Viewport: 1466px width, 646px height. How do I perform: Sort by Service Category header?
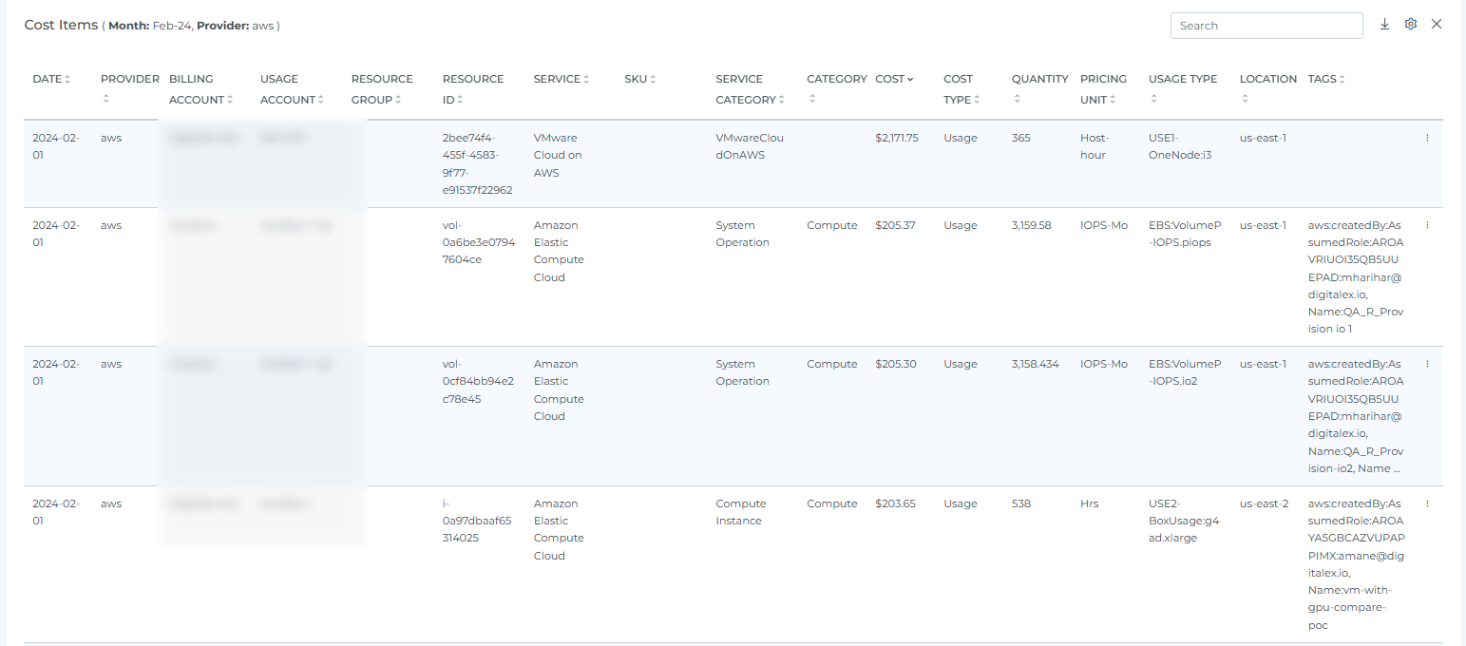click(x=782, y=100)
